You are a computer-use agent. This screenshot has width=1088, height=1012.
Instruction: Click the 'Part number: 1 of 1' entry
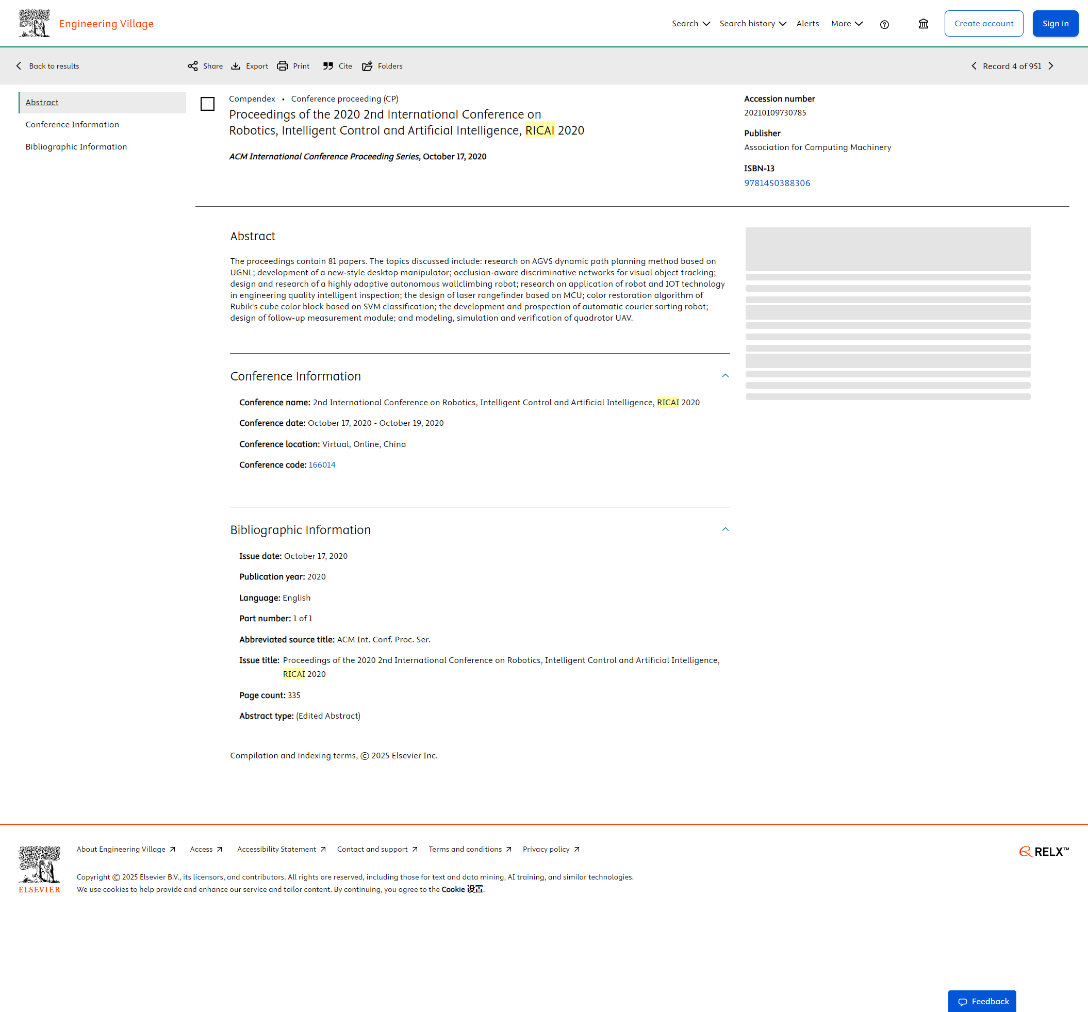click(276, 619)
